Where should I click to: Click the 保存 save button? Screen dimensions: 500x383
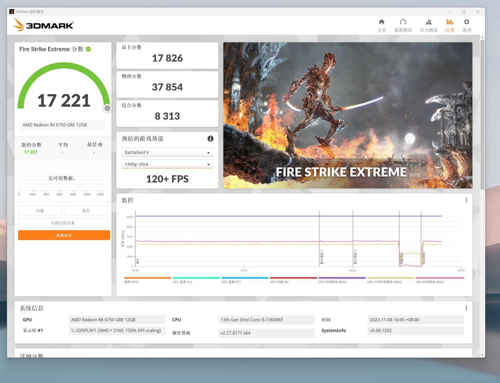pyautogui.click(x=86, y=211)
